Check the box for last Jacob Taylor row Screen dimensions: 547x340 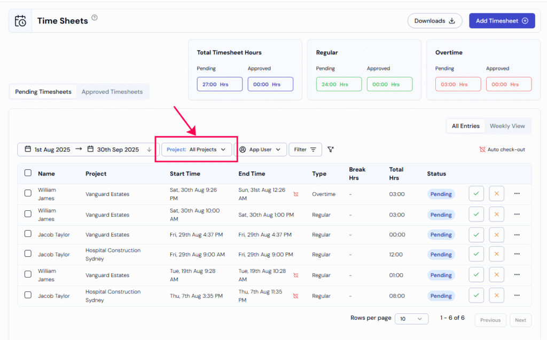[x=28, y=295]
